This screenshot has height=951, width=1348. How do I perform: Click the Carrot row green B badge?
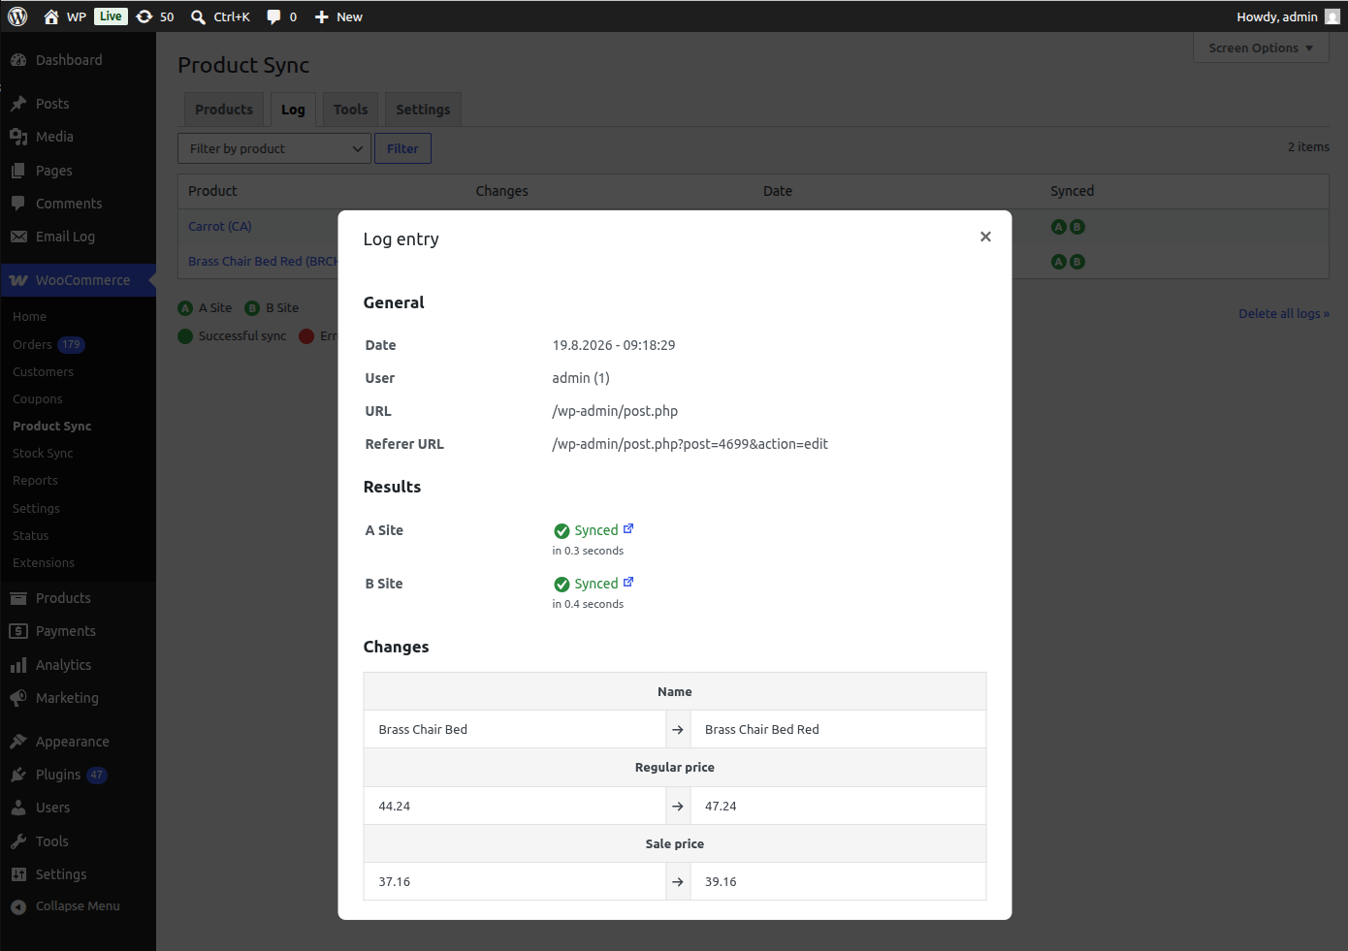(x=1077, y=227)
